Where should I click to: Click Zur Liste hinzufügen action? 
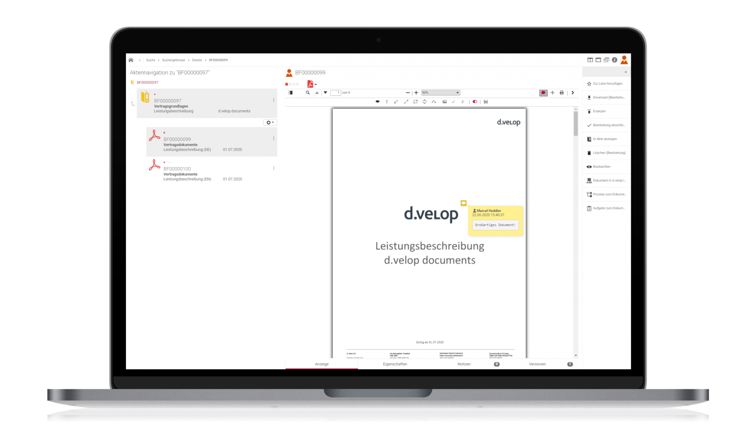(607, 84)
